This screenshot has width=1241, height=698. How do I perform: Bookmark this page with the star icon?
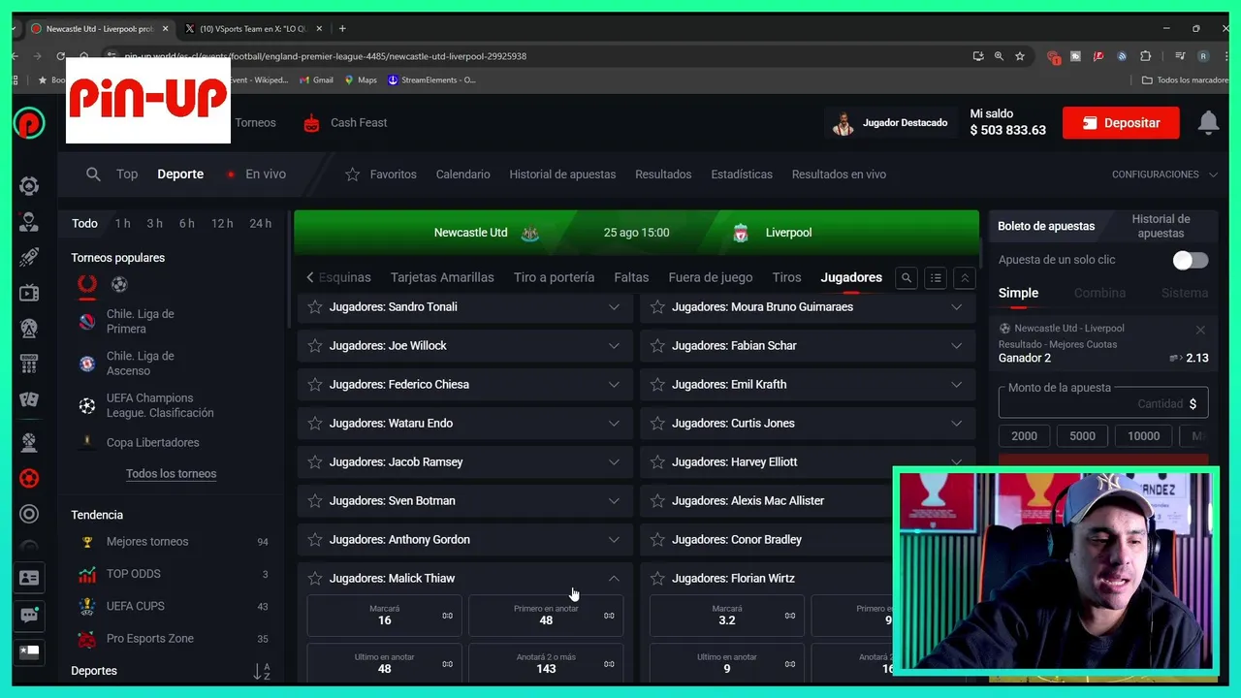point(1020,56)
